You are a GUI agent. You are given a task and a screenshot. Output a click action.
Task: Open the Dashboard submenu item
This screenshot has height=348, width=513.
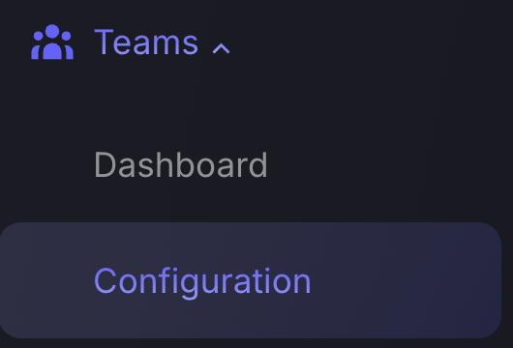[181, 165]
